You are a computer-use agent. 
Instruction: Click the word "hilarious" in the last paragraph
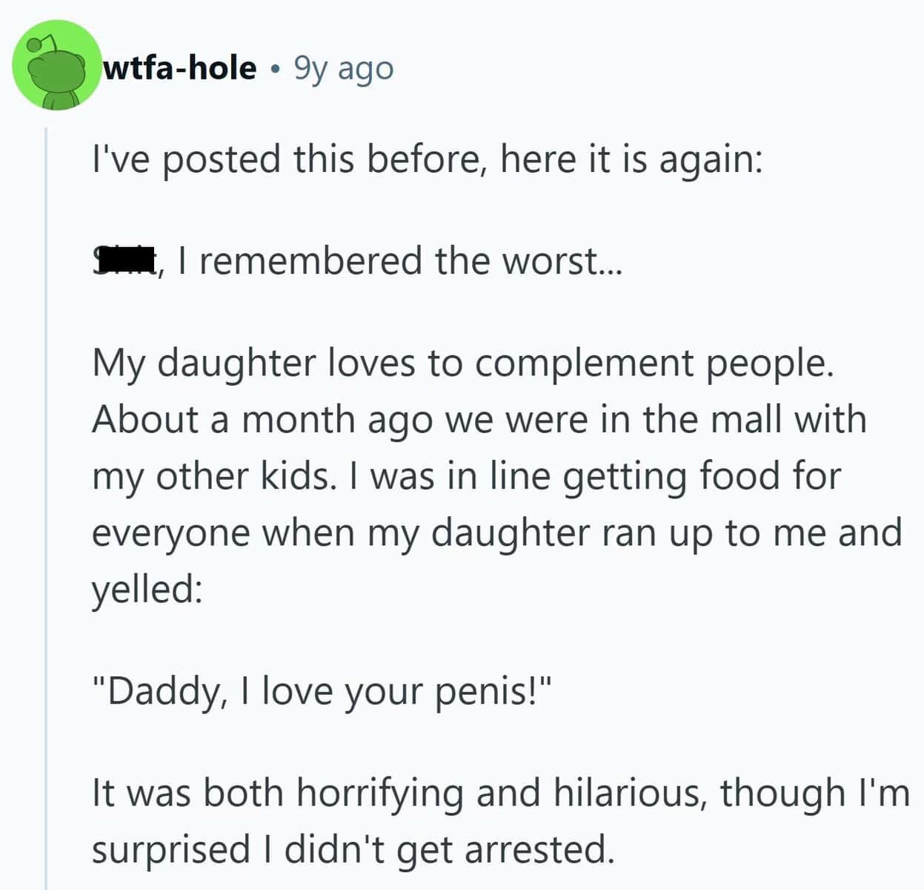[627, 792]
